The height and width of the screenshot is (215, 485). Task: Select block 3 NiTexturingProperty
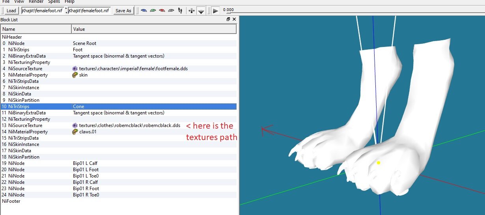(118, 62)
